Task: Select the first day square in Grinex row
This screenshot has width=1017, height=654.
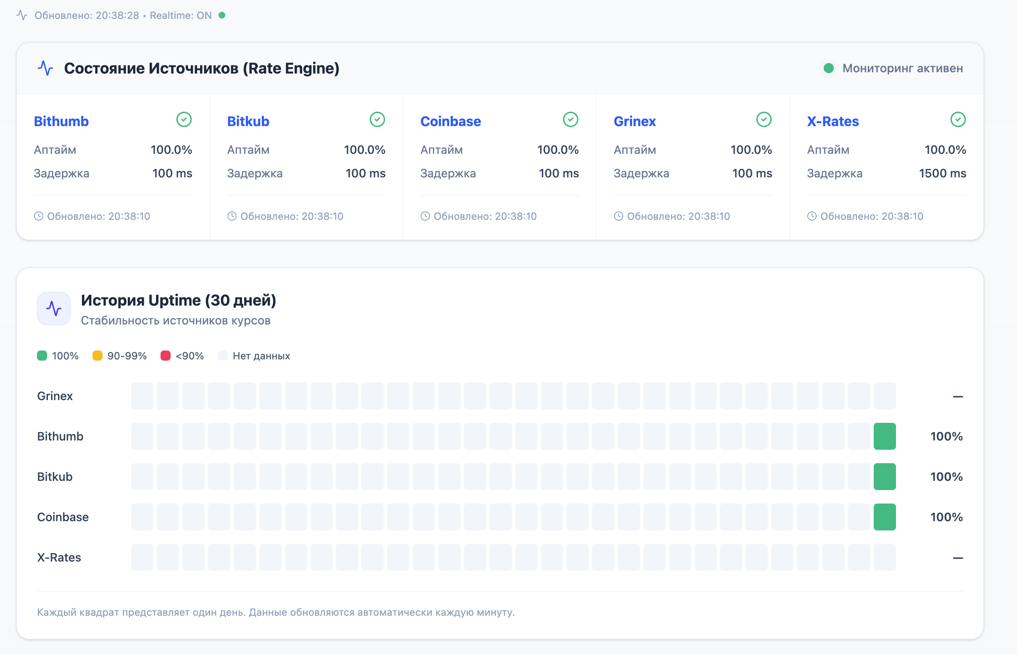Action: pos(142,396)
